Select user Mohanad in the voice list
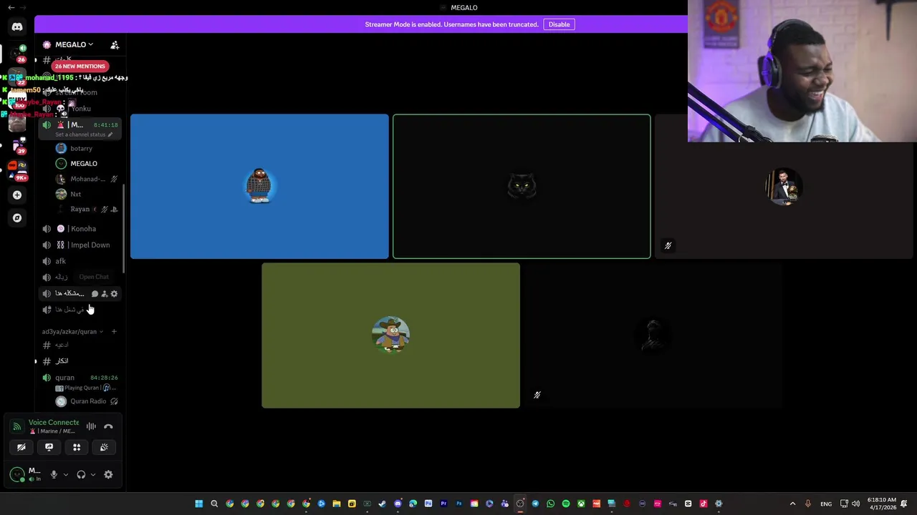Viewport: 917px width, 515px height. (87, 179)
